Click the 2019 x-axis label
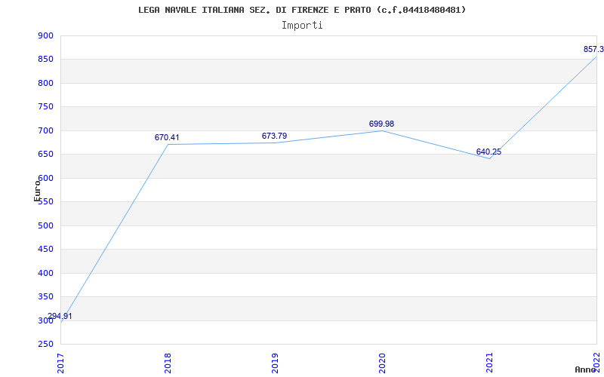 275,363
